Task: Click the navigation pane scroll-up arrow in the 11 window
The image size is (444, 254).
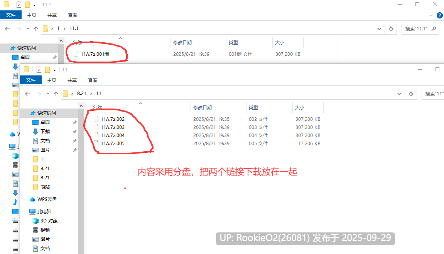Action: 81,106
